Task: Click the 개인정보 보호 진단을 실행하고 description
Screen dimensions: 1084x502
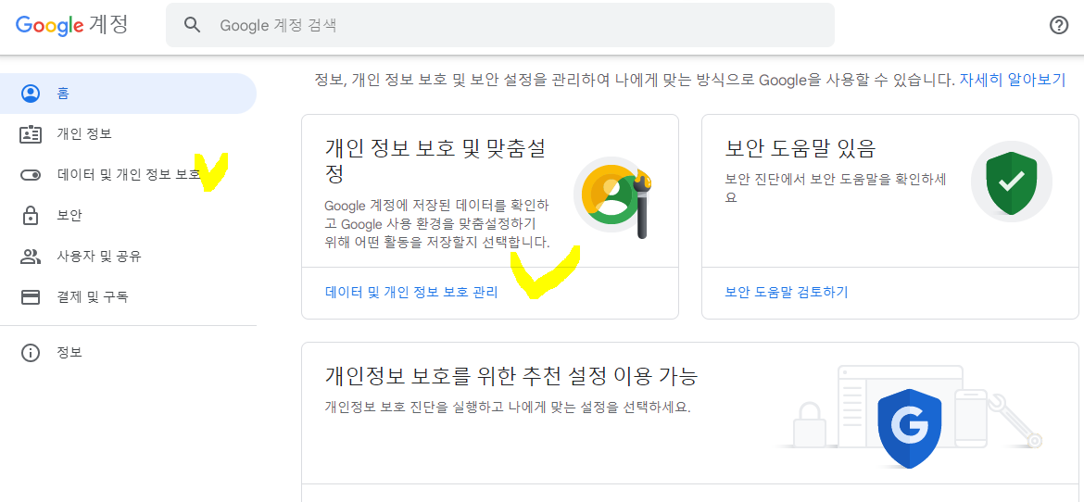Action: pyautogui.click(x=508, y=406)
